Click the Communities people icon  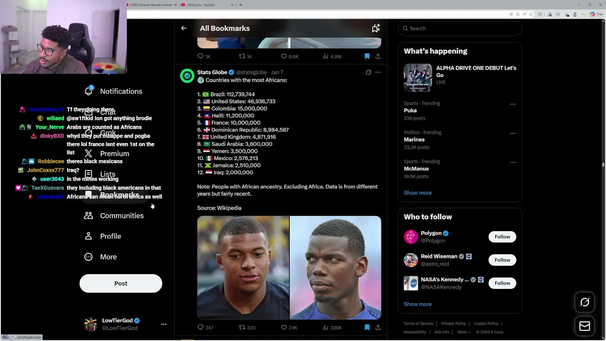point(89,215)
